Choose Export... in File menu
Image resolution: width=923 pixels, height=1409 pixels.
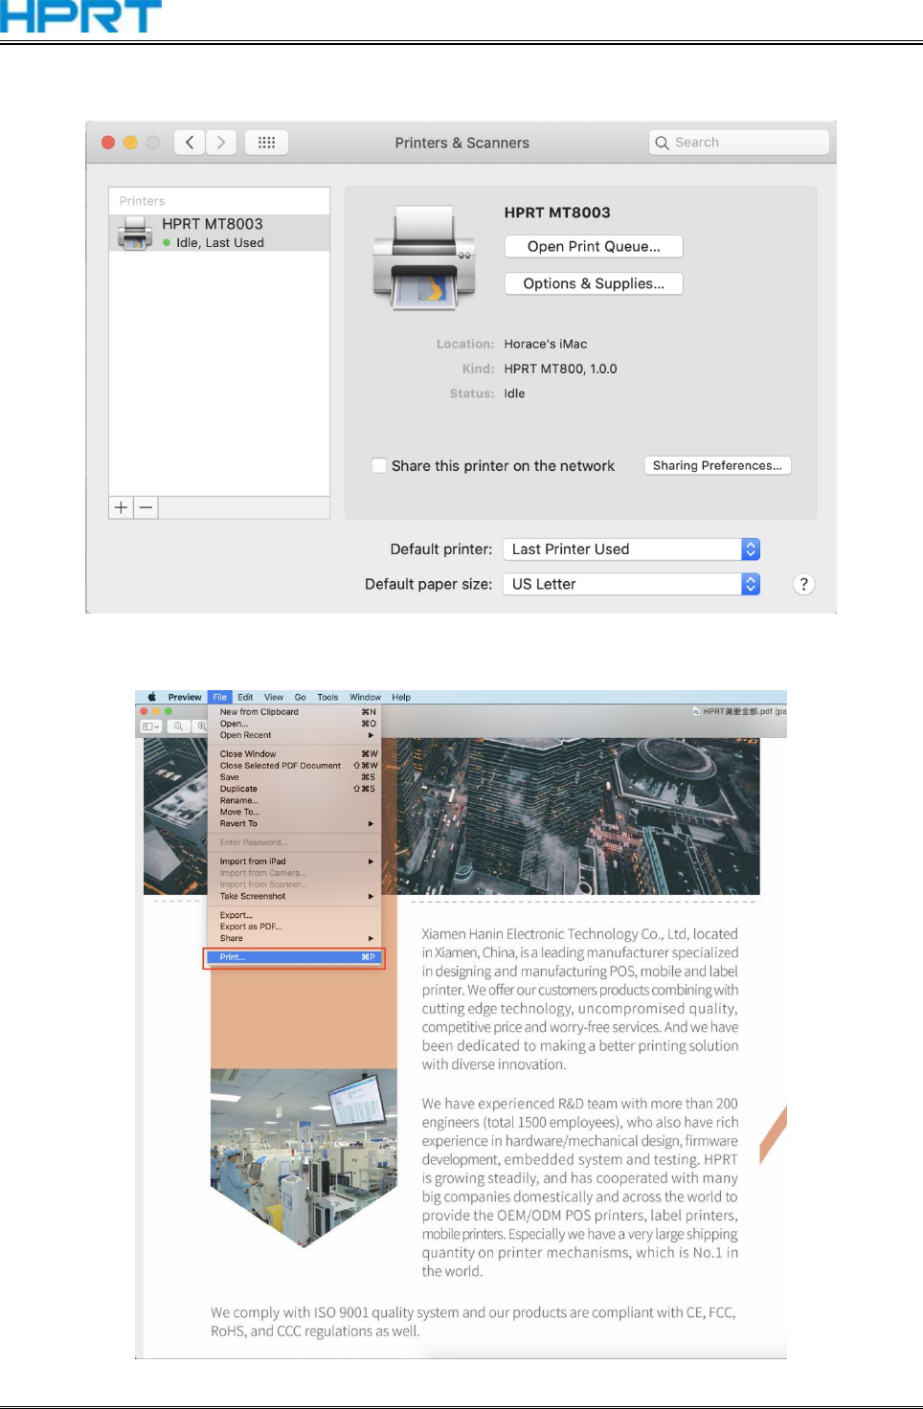pyautogui.click(x=297, y=915)
